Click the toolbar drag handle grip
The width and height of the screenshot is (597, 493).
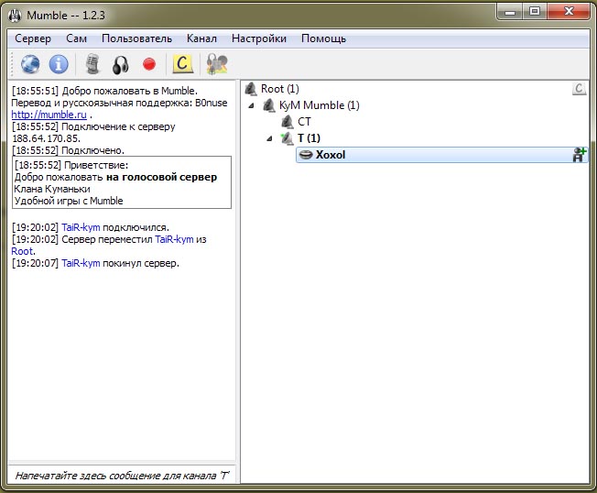coord(13,64)
